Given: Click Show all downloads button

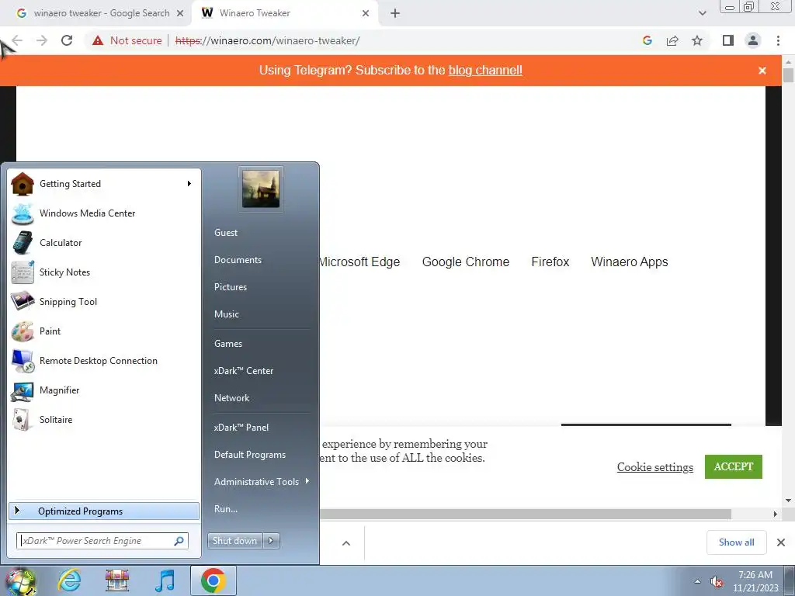Looking at the screenshot, I should pyautogui.click(x=736, y=542).
